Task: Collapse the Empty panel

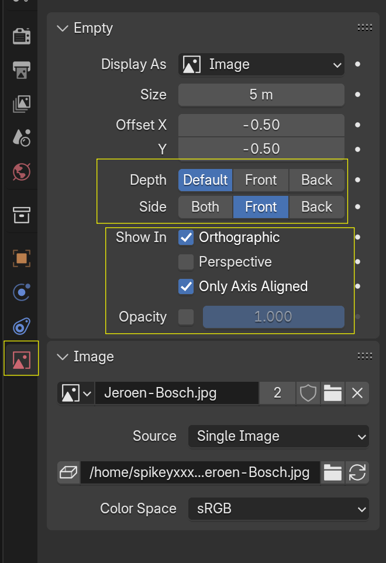Action: [x=63, y=29]
